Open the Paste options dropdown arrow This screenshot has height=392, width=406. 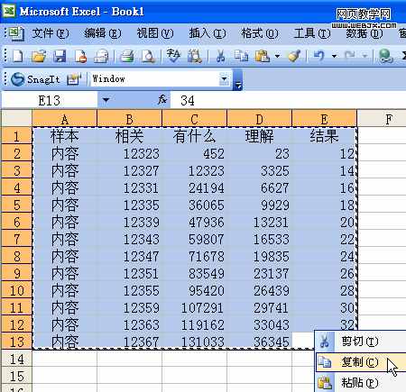[x=277, y=56]
